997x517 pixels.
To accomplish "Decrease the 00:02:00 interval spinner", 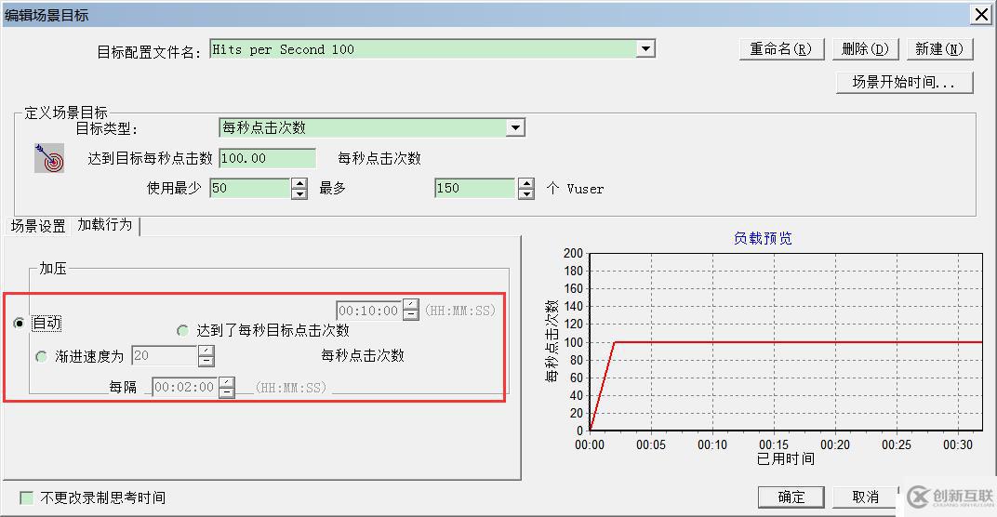I will point(226,392).
